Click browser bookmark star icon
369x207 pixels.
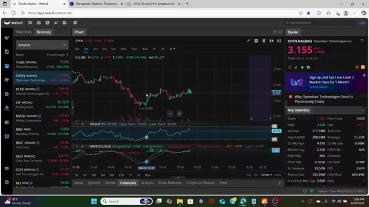309,13
